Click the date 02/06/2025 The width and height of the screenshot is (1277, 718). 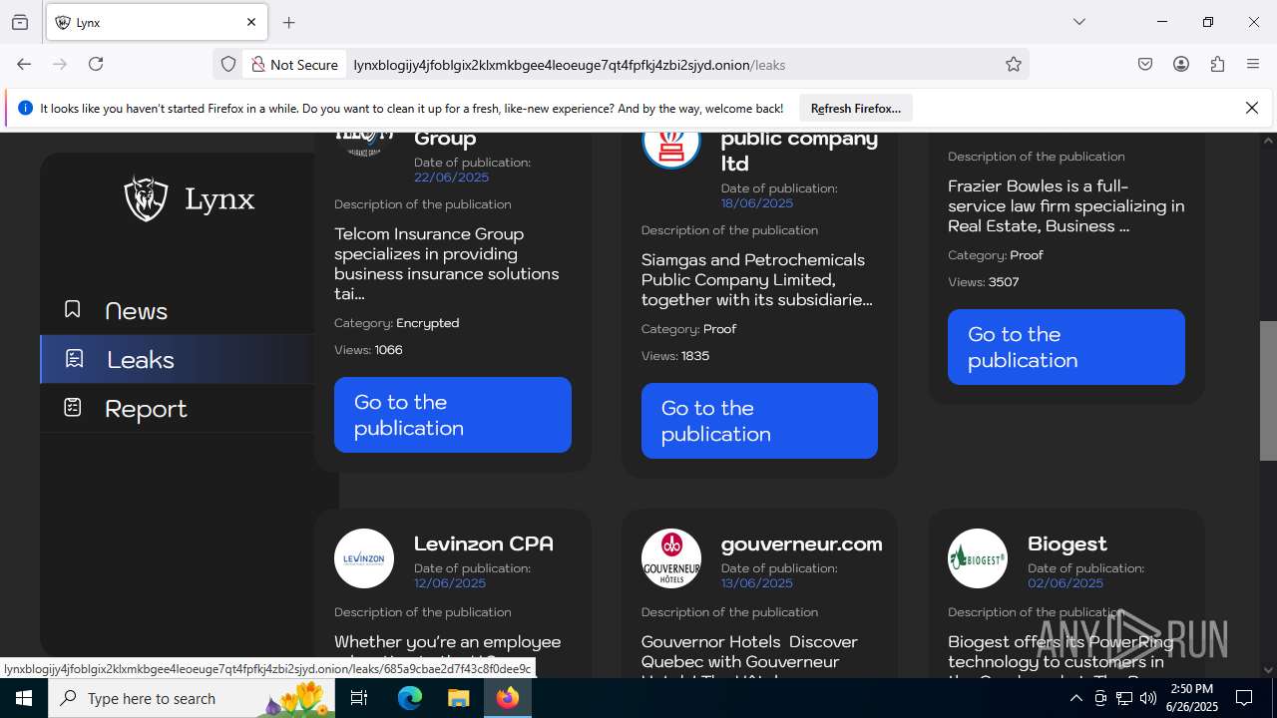(1065, 583)
